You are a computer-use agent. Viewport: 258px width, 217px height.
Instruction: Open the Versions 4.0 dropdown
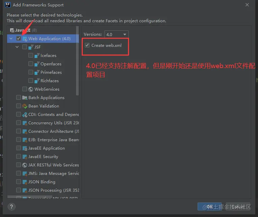(x=116, y=34)
